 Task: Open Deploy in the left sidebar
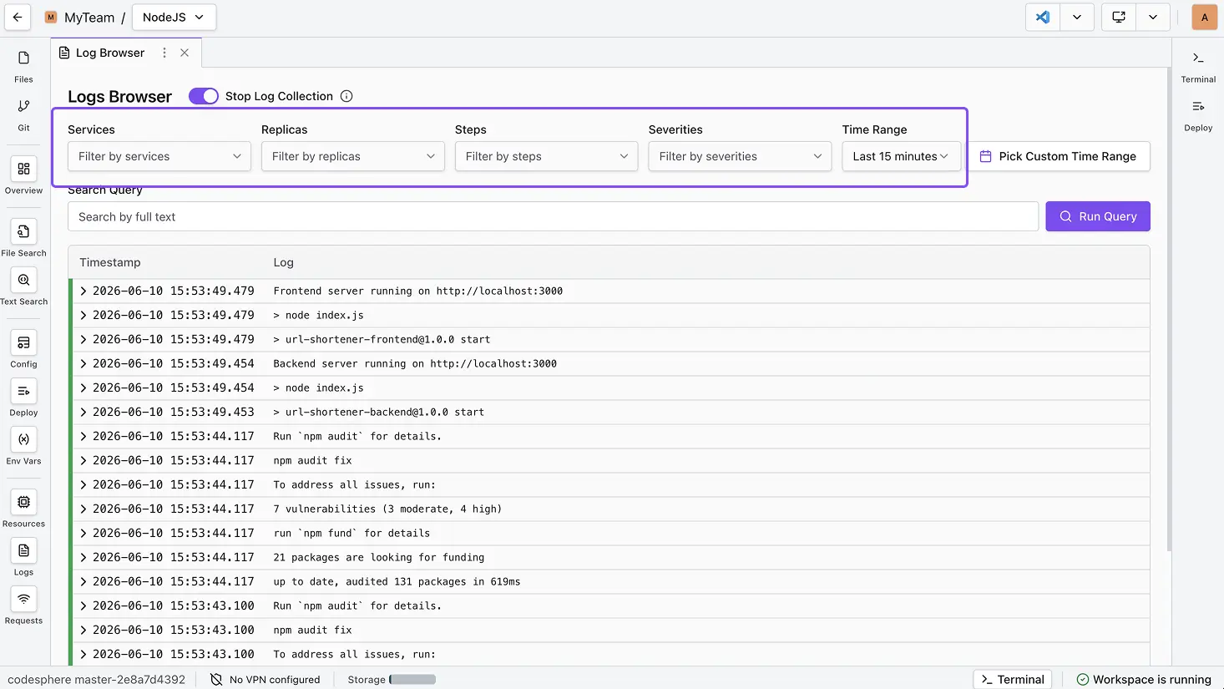click(23, 398)
